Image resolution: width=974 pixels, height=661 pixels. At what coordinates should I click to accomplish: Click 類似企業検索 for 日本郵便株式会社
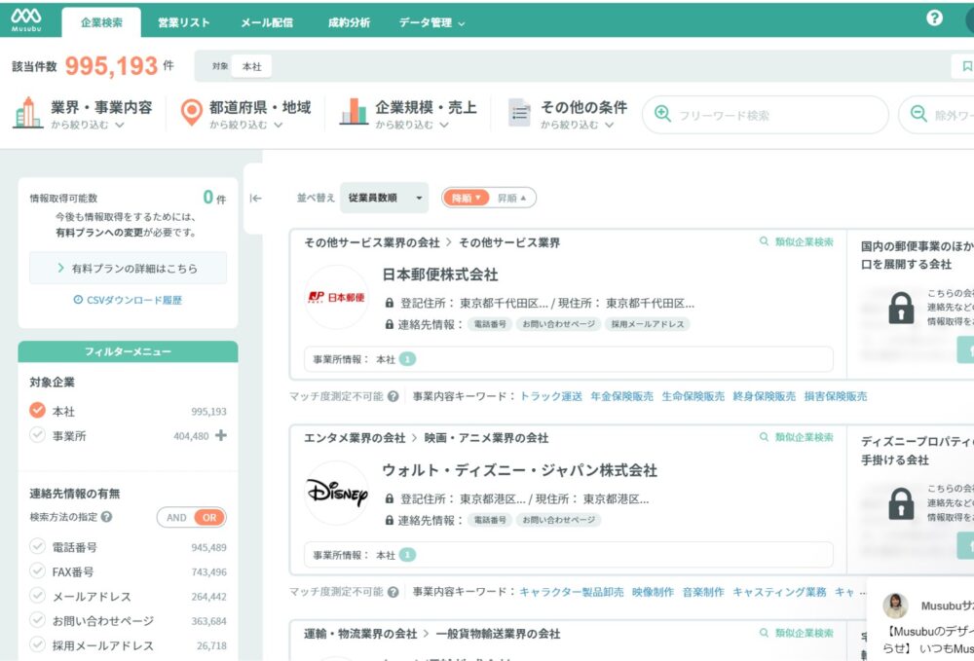(x=797, y=241)
